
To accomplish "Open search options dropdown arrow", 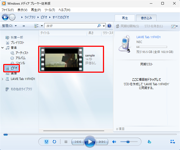I will click(x=104, y=26).
